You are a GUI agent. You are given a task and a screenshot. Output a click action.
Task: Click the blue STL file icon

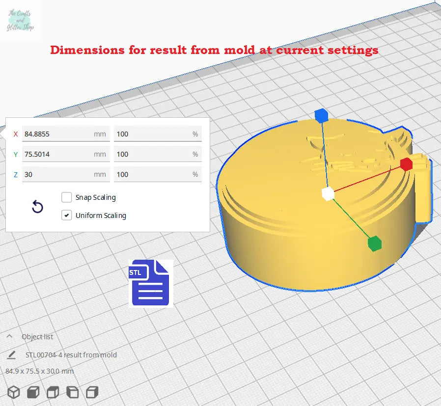point(151,284)
